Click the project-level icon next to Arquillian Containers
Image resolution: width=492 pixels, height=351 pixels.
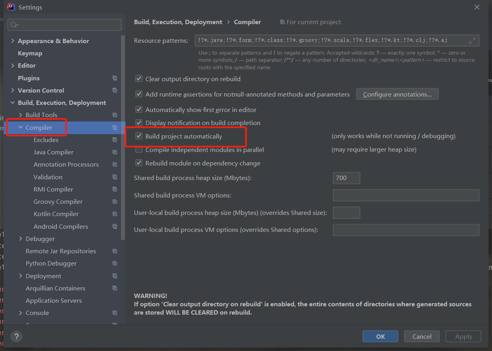click(x=115, y=288)
